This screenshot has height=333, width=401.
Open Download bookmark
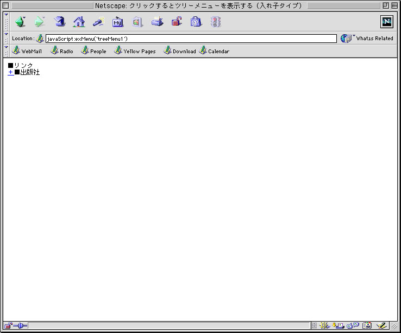coord(179,51)
